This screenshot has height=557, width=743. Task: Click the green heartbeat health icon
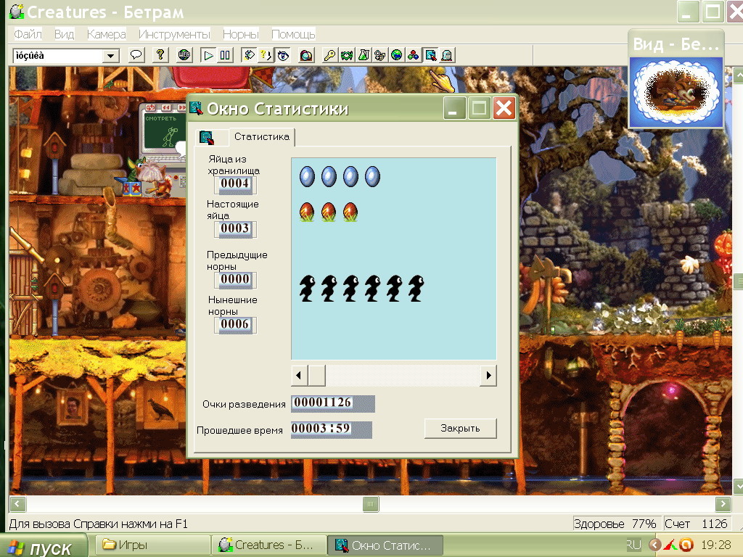347,55
